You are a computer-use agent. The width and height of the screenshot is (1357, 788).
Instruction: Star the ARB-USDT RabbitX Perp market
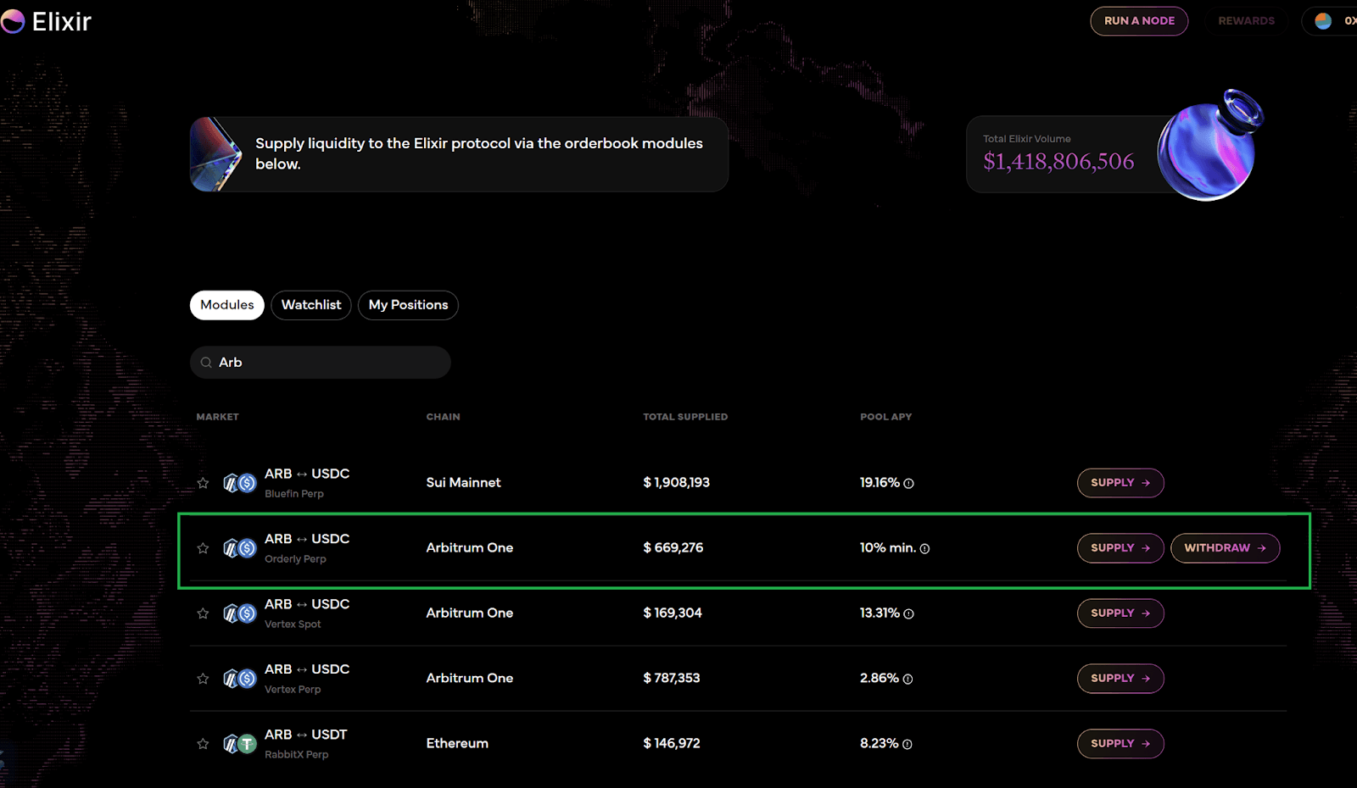[203, 744]
